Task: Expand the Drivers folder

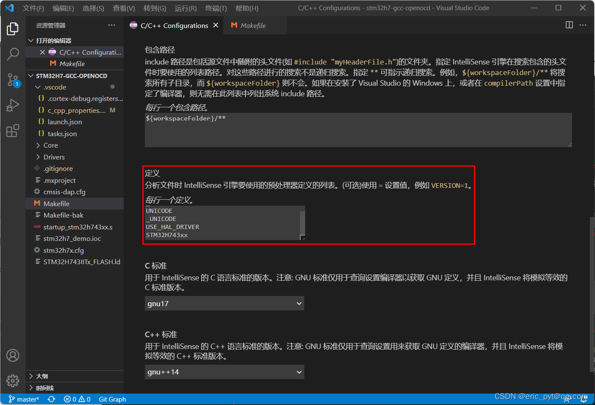Action: coord(75,157)
